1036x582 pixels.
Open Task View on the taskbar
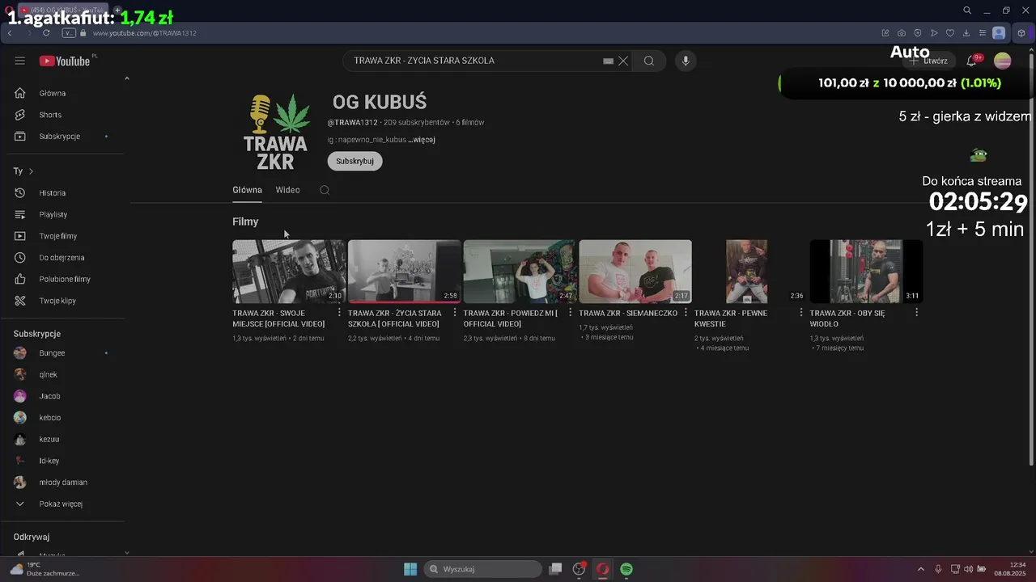555,569
